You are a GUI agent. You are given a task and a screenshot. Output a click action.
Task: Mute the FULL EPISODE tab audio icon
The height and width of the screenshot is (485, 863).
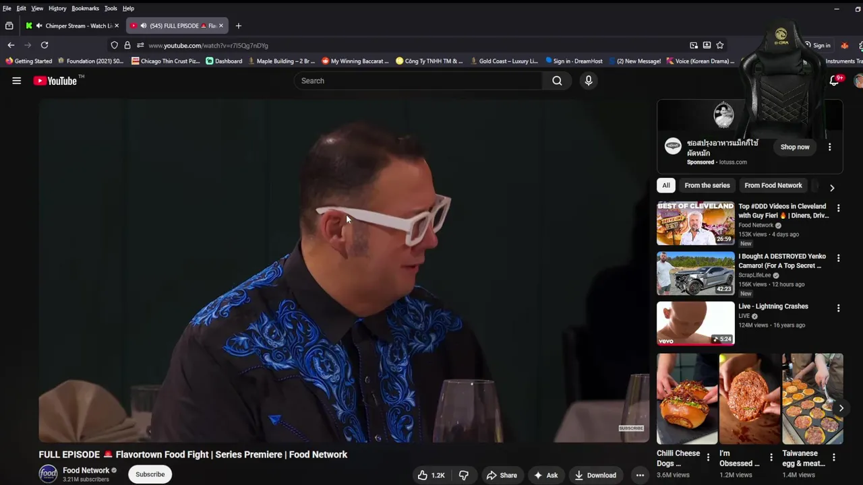click(x=143, y=26)
